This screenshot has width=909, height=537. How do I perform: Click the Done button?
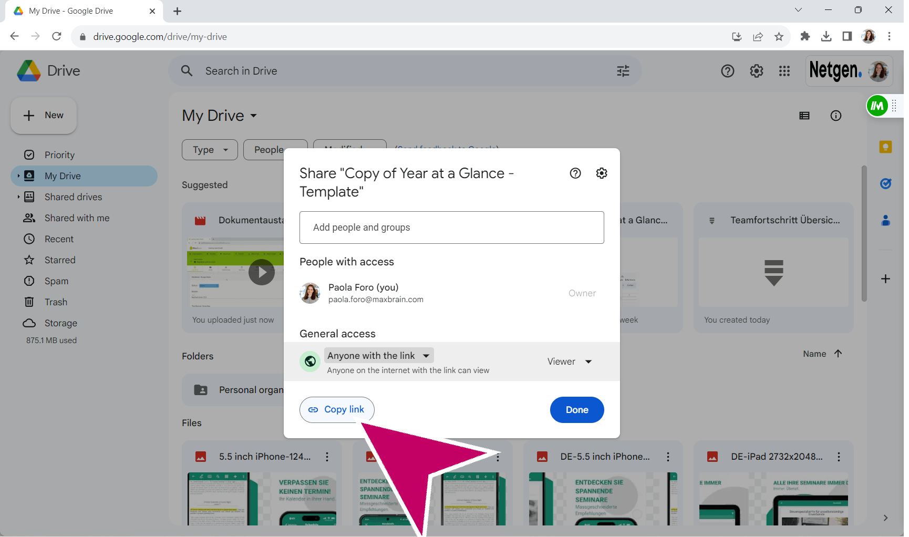click(577, 410)
